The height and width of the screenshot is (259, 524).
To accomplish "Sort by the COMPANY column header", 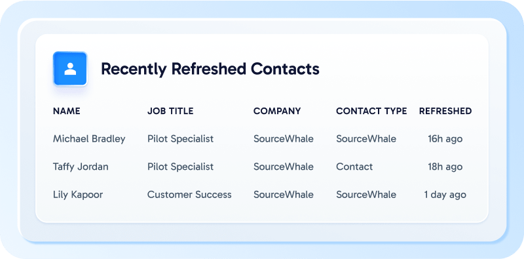I will click(277, 111).
